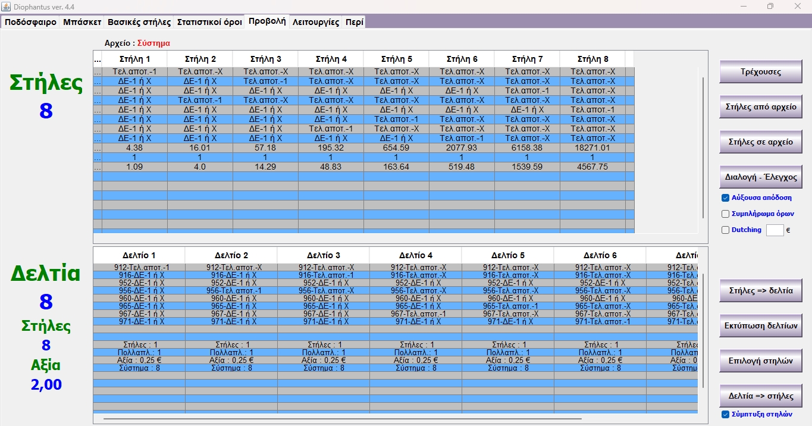Viewport: 812px width, 426px height.
Task: Click the Στήλη 2 column header
Action: [200, 59]
